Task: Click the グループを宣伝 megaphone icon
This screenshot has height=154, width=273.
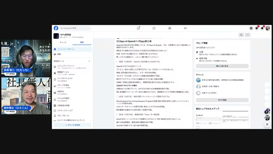Action: (55, 86)
